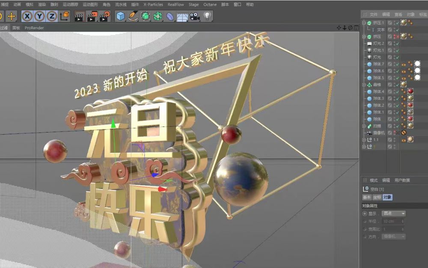Click the coordinate system cube icon
This screenshot has height=268, width=428.
tap(65, 16)
